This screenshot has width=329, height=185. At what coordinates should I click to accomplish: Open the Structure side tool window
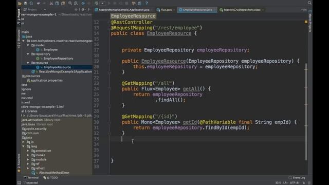(x=19, y=39)
